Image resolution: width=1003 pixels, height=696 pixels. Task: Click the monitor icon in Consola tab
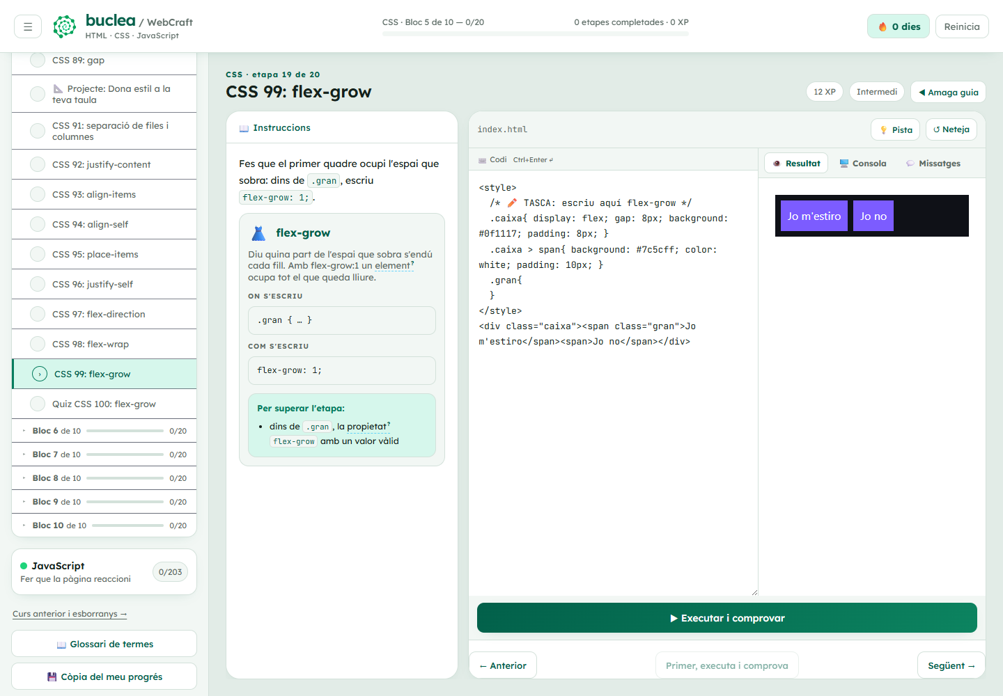click(844, 164)
